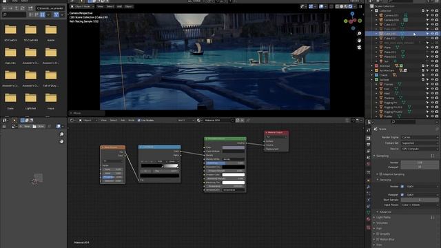Click New button in image editor
The height and width of the screenshot is (248, 441).
tap(25, 127)
